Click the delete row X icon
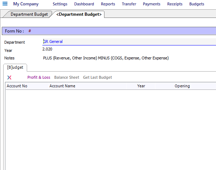The height and width of the screenshot is (170, 216). tap(9, 77)
